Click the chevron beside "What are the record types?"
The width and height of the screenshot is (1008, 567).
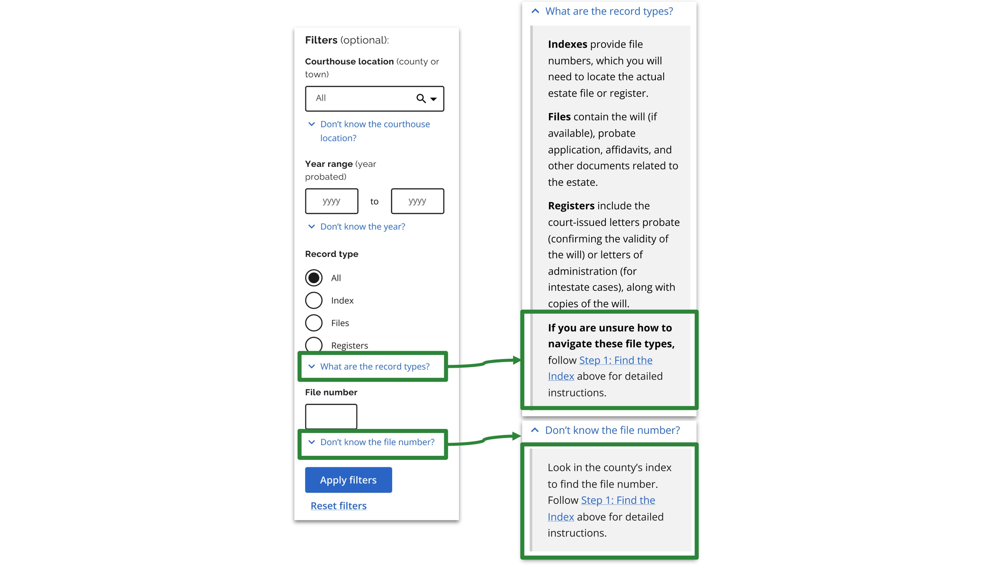[312, 367]
